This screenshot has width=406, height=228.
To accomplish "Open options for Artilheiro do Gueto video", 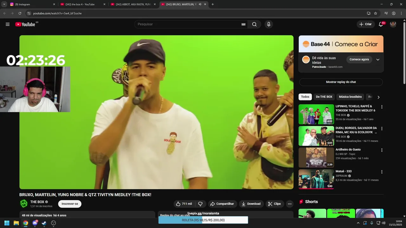I will pos(382,150).
